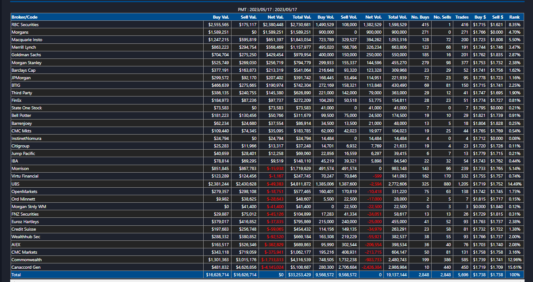Viewport: 533px width, 282px height.
Task: Sort by the Net Val. column header
Action: (276, 17)
